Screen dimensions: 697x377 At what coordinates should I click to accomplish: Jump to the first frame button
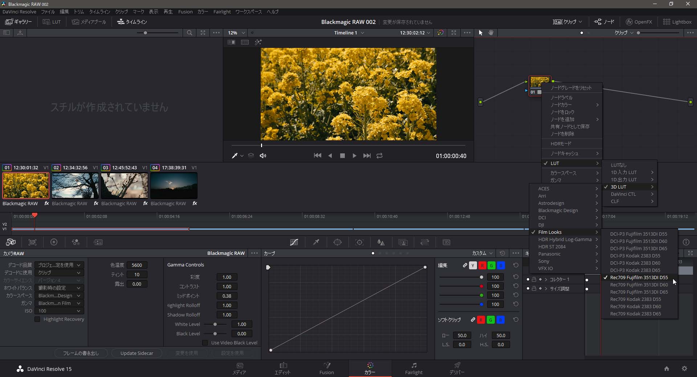tap(318, 156)
